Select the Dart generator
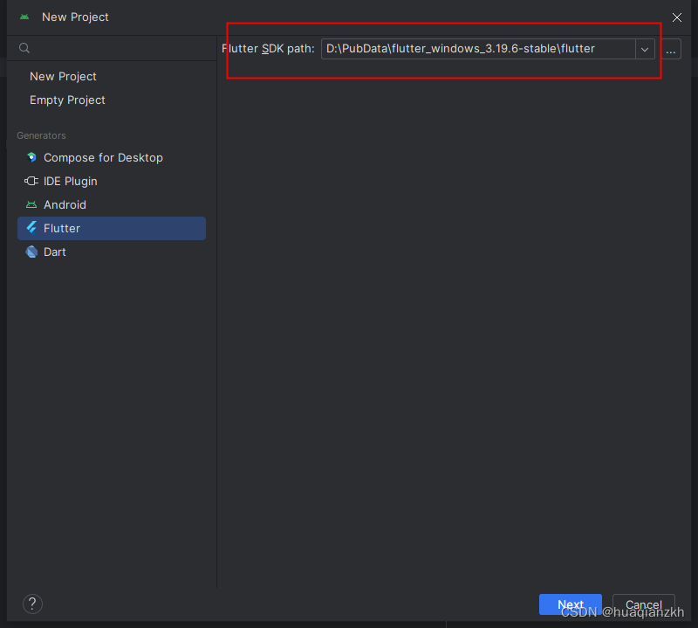This screenshot has height=628, width=698. point(112,252)
